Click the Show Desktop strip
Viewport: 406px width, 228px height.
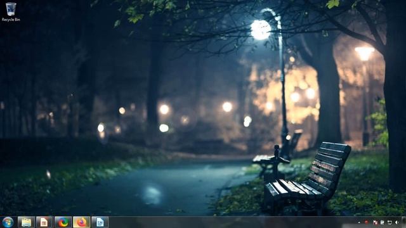point(403,222)
